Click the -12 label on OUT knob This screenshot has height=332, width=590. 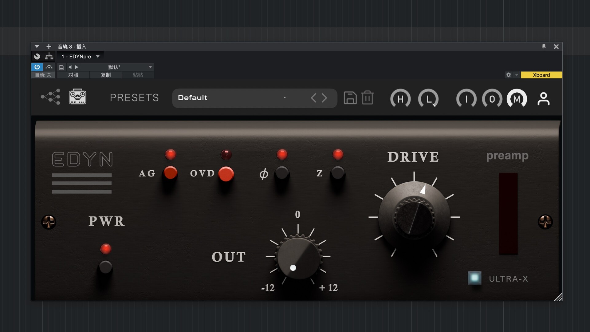click(268, 288)
